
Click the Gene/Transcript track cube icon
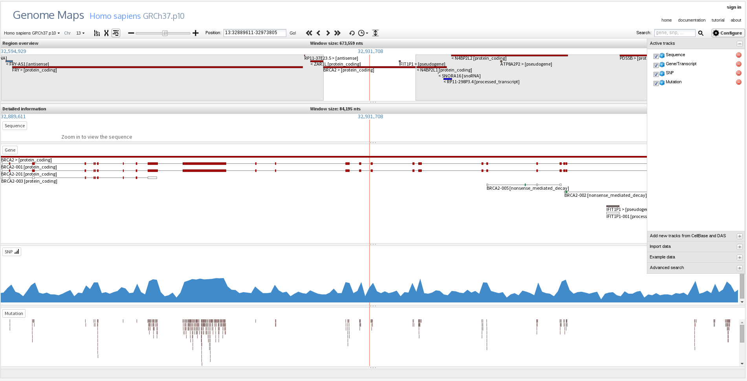tap(662, 64)
